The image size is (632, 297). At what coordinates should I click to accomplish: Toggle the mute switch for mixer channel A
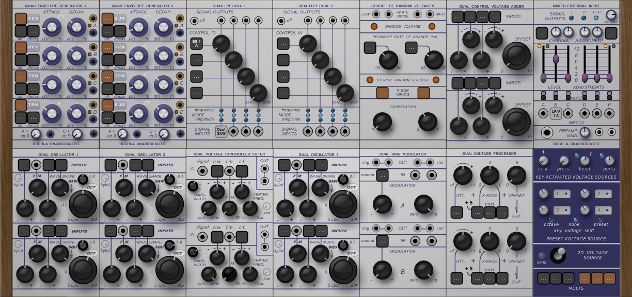pyautogui.click(x=543, y=96)
